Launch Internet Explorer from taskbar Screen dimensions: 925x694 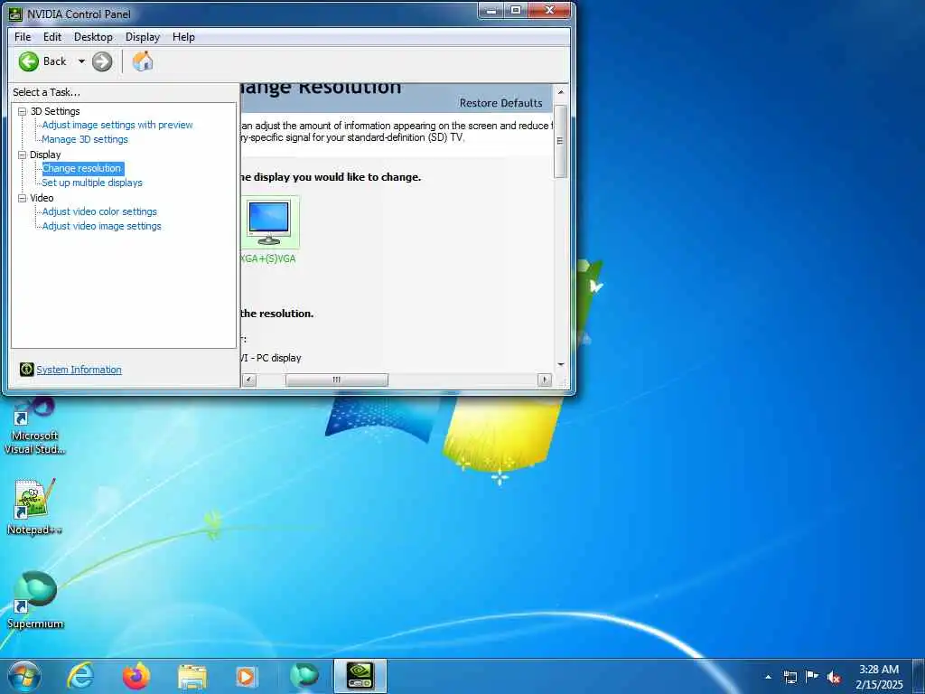80,676
